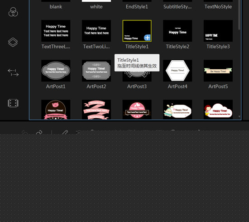The height and width of the screenshot is (222, 249).
Task: Open the Filters panel with the three-circles icon
Action: tap(13, 12)
